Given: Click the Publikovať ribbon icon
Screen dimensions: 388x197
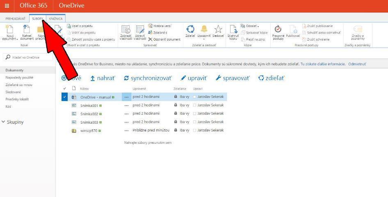Looking at the screenshot, I should (x=293, y=29).
